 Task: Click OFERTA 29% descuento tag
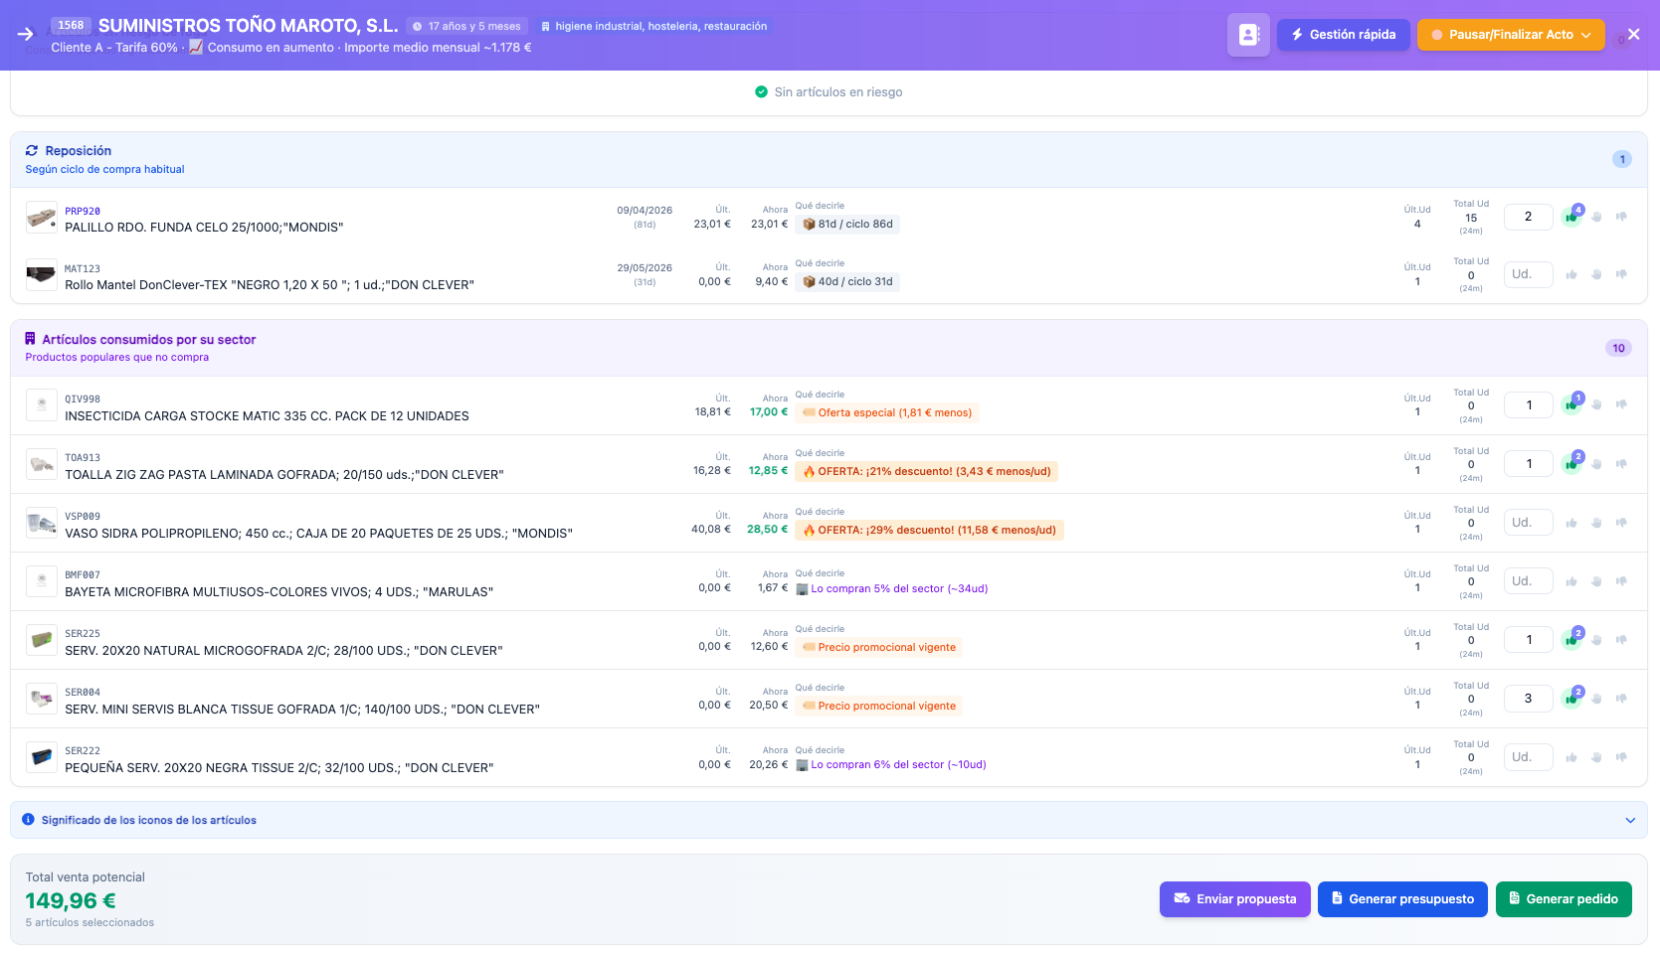929,531
